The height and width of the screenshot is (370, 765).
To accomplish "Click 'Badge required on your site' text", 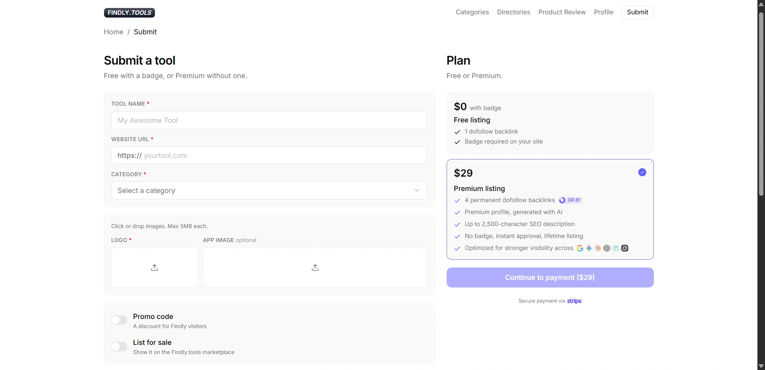I will [504, 142].
